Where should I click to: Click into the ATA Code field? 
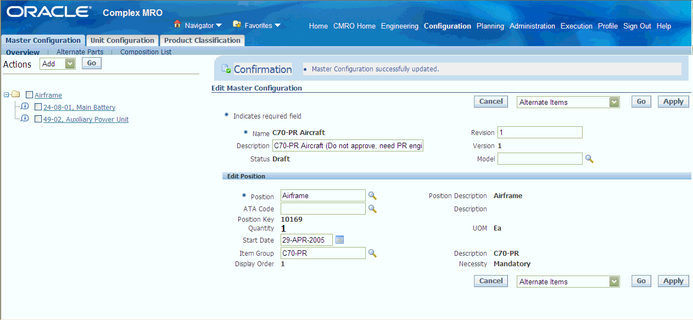323,209
